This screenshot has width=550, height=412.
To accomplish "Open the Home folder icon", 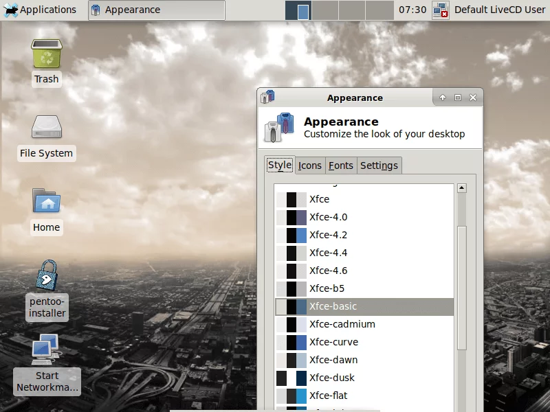I will [46, 202].
